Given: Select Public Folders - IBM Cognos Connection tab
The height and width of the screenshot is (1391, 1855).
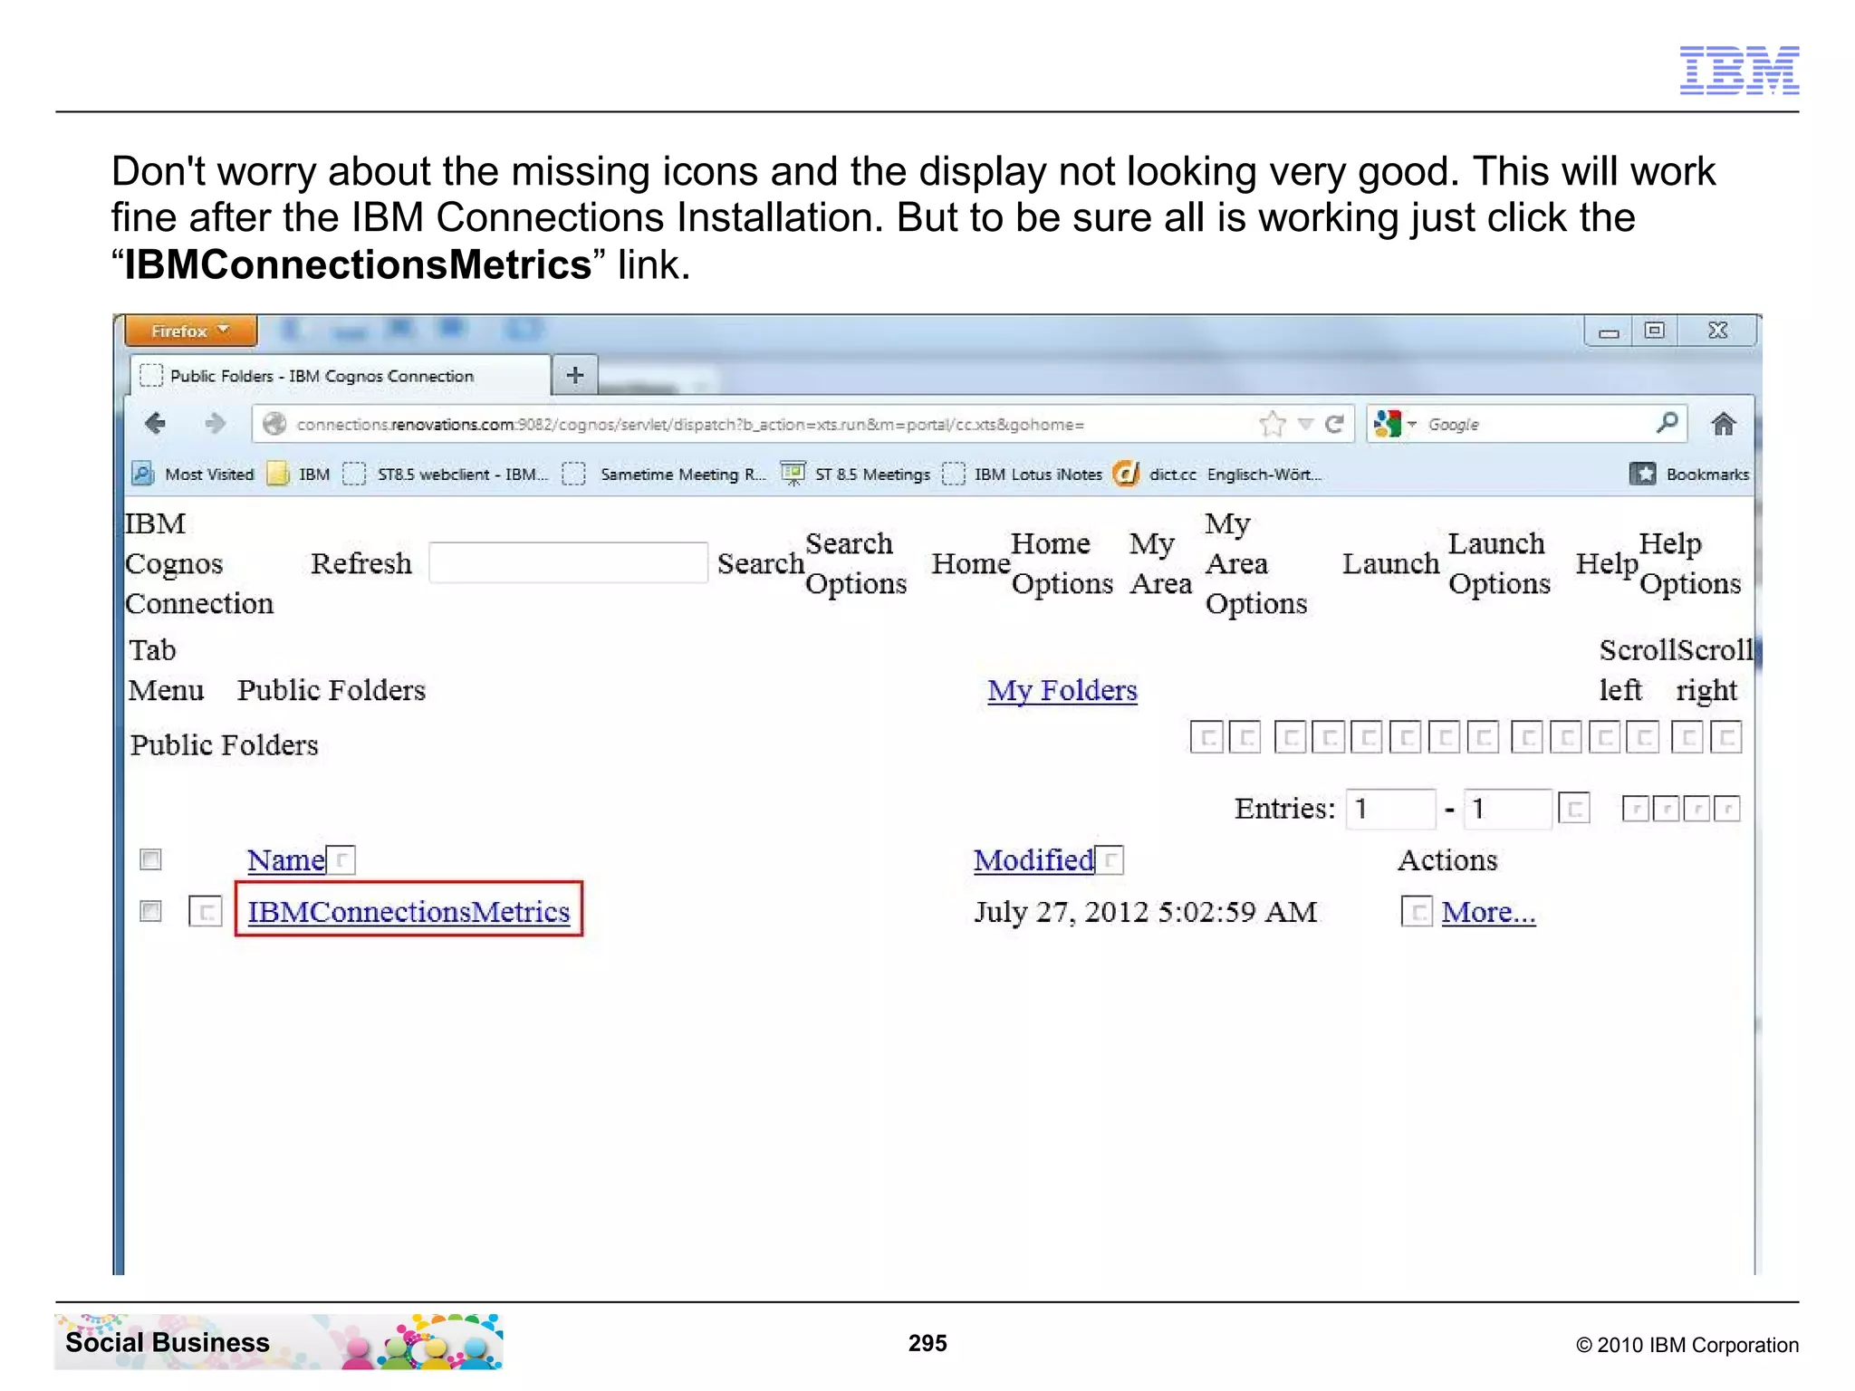Looking at the screenshot, I should pos(340,375).
